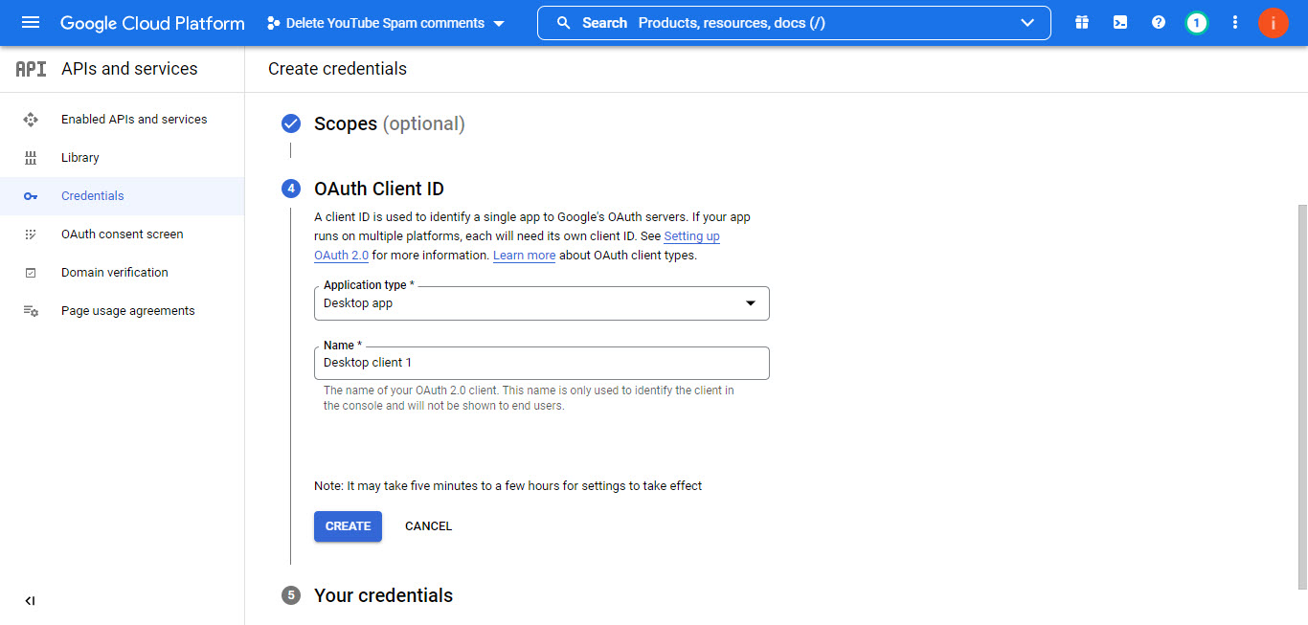Click the Library icon in sidebar

pyautogui.click(x=31, y=158)
